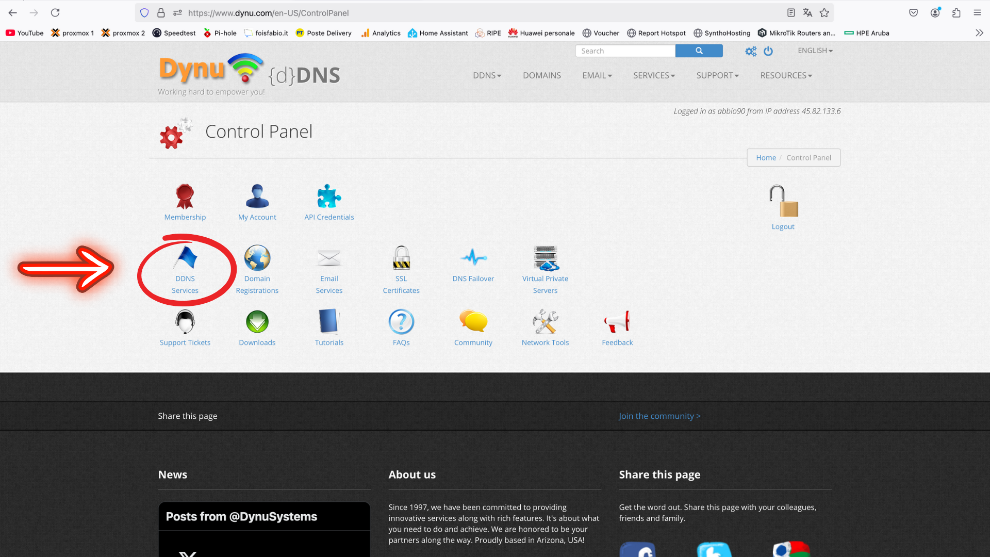Open Feedback megaphone icon
The image size is (990, 557).
(x=617, y=321)
